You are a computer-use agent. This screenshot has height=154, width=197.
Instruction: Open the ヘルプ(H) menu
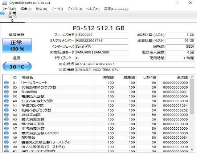93,9
